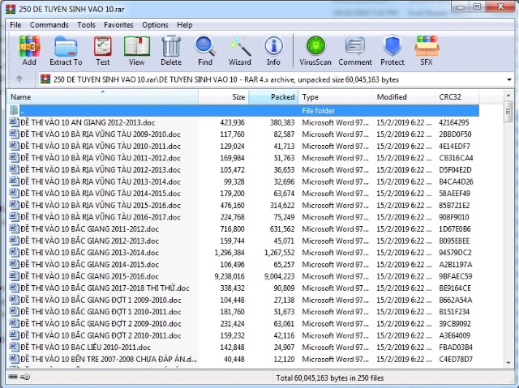Select BÀ RỊA VŨNG TÀU 2009-2010.doc

point(101,134)
